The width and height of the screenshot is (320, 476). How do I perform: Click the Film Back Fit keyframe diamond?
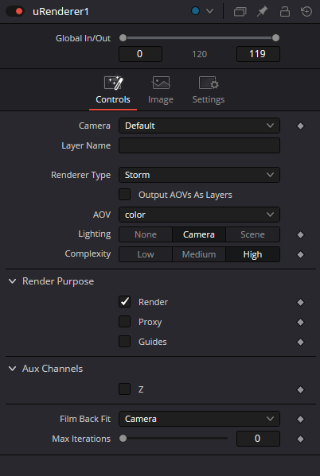coord(300,420)
